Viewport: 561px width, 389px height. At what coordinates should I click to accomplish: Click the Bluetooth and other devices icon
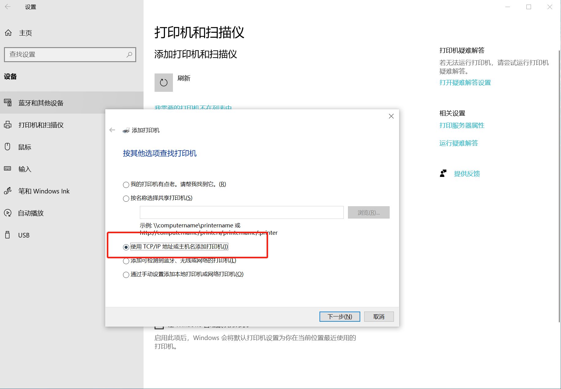[8, 103]
